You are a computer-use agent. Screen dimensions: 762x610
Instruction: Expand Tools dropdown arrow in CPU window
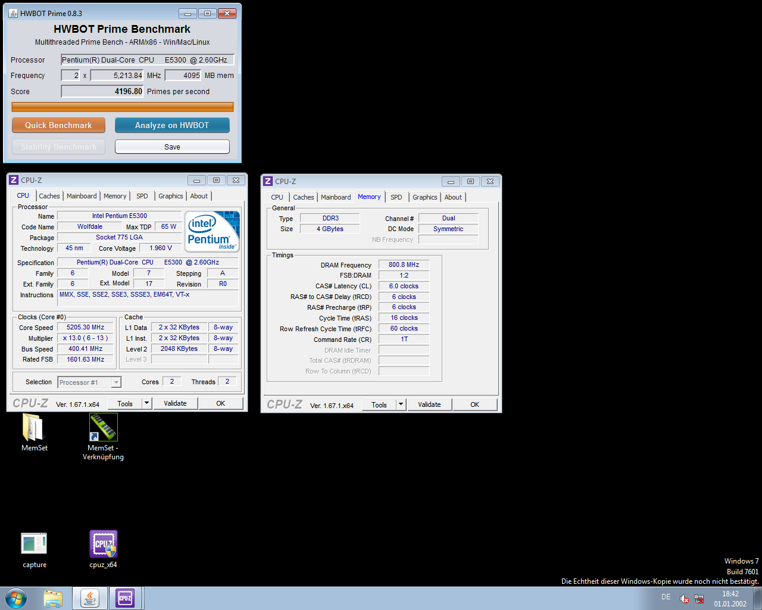pos(146,403)
